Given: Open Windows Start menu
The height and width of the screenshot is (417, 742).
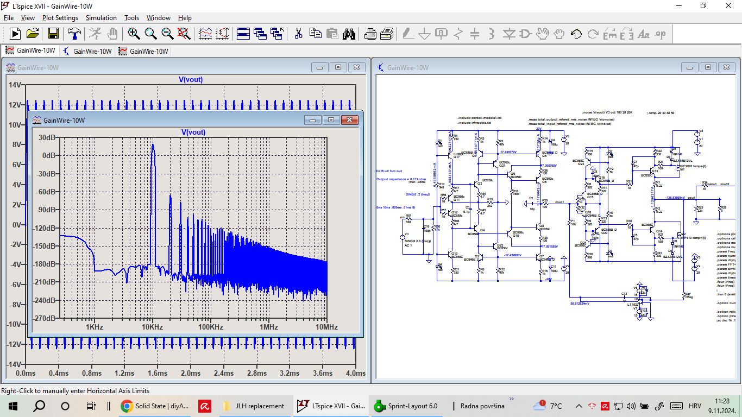Looking at the screenshot, I should click(x=13, y=406).
